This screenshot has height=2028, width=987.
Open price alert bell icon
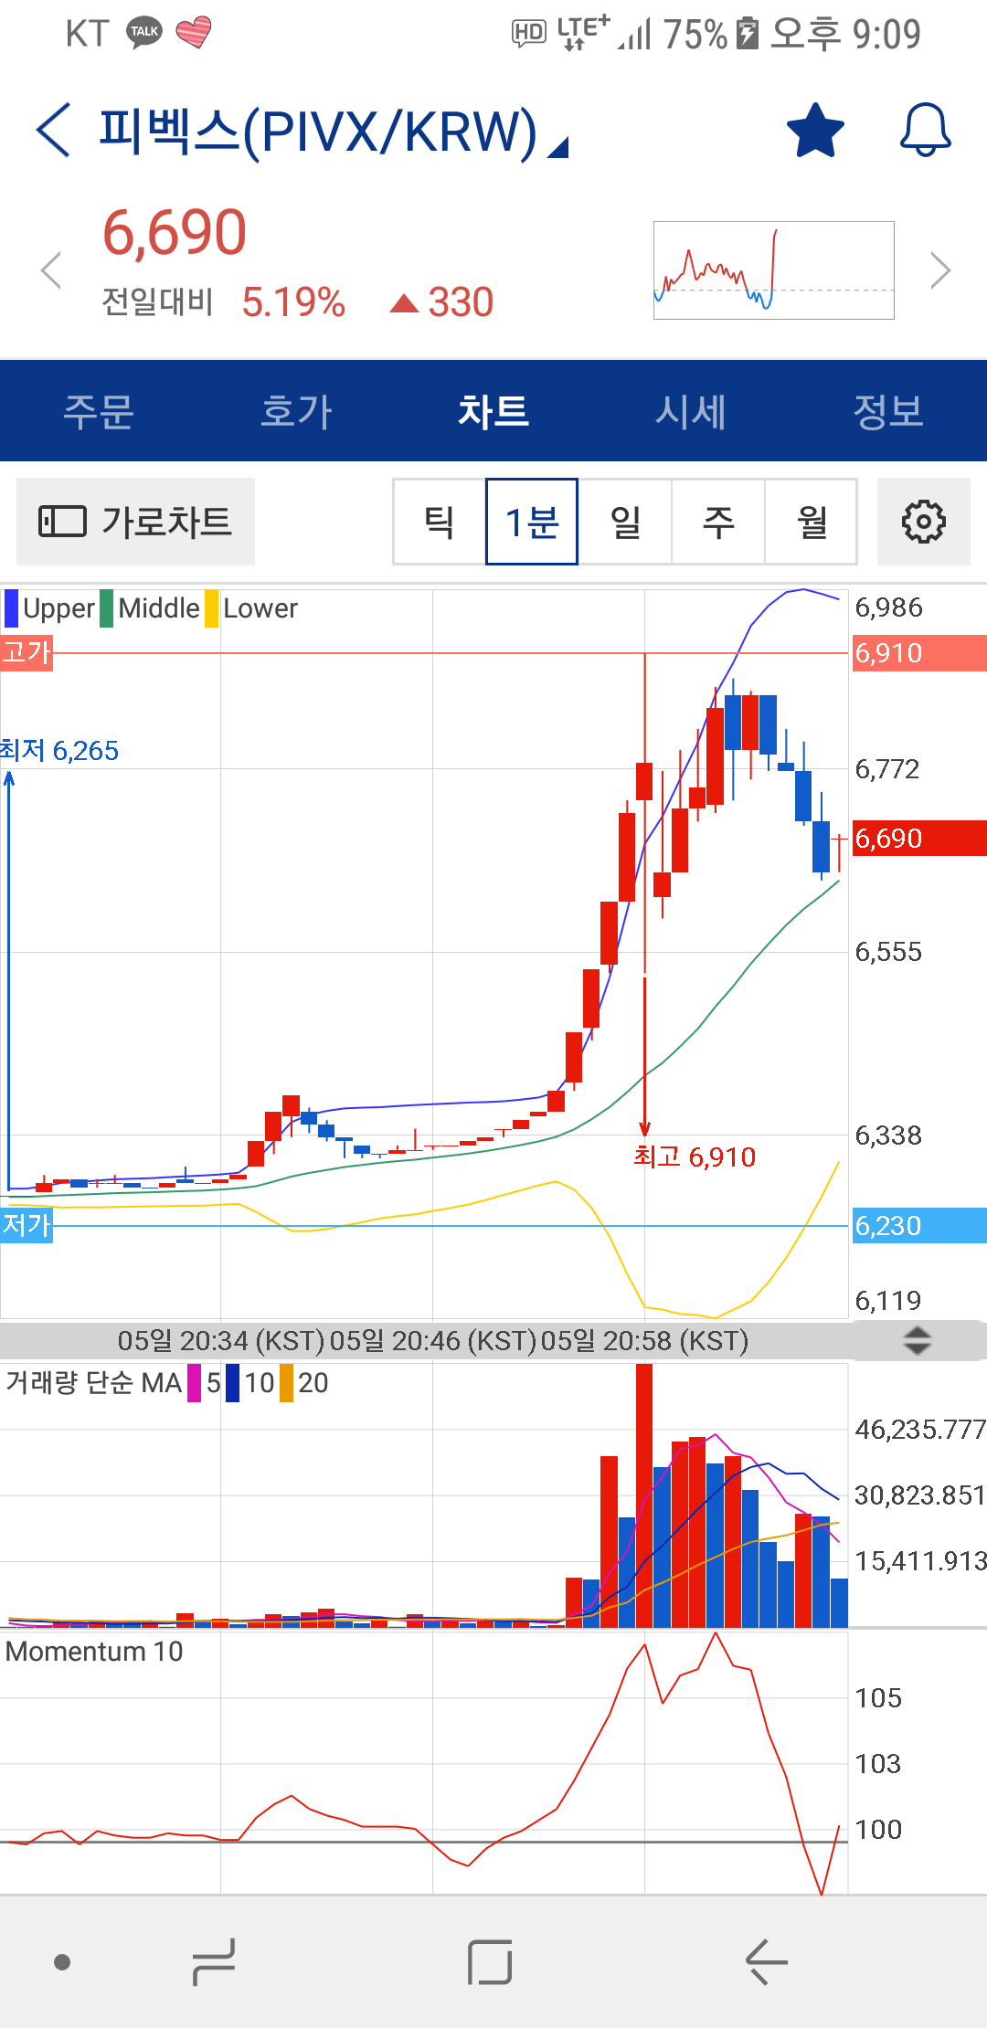point(925,130)
